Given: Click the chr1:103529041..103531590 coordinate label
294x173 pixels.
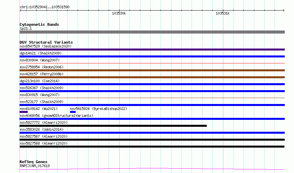Looking at the screenshot, I should 45,7.
